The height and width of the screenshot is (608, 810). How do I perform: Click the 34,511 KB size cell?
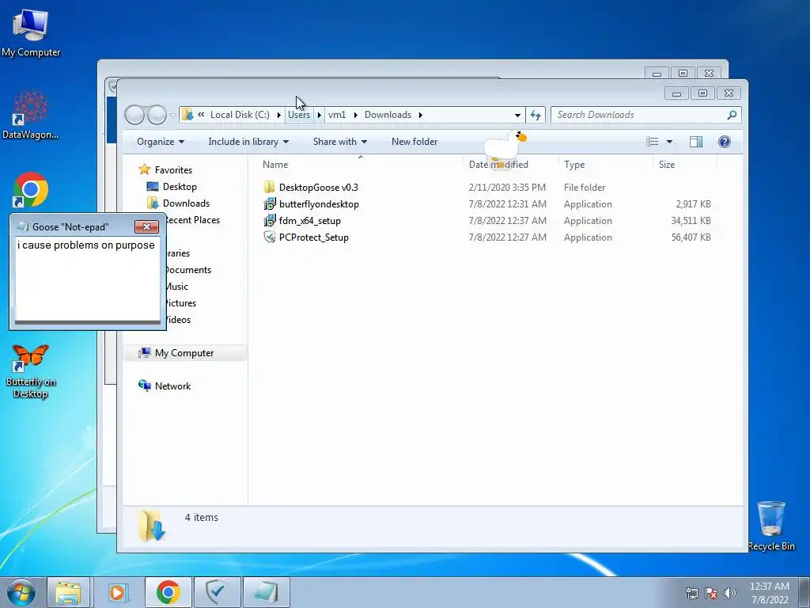(691, 221)
